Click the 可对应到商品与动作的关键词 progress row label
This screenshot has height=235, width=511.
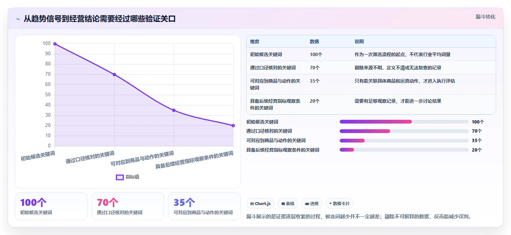(x=276, y=141)
